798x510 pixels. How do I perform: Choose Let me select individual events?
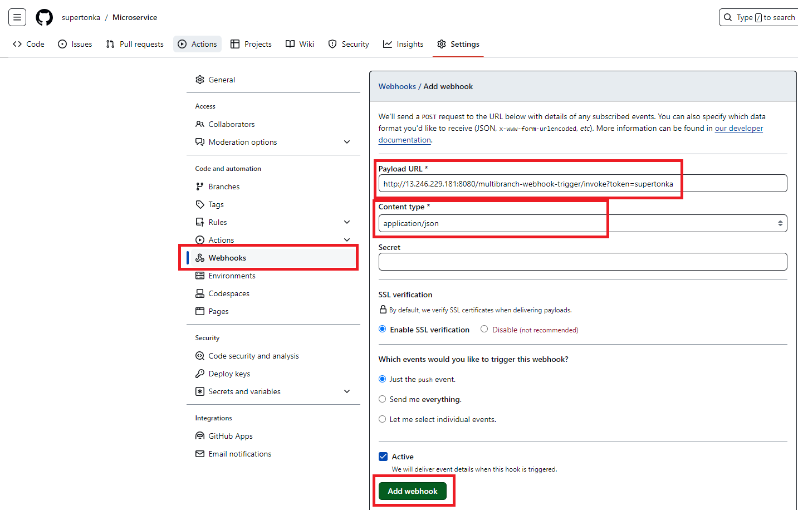click(383, 419)
